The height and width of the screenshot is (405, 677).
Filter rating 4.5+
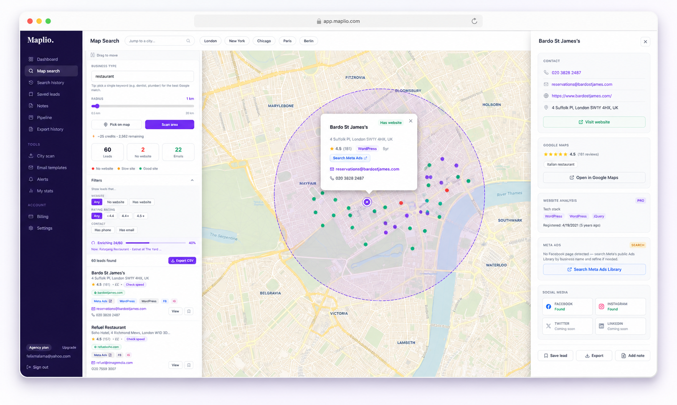(x=141, y=216)
